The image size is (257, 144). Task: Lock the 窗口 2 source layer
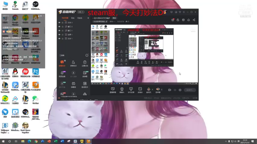pos(62,27)
